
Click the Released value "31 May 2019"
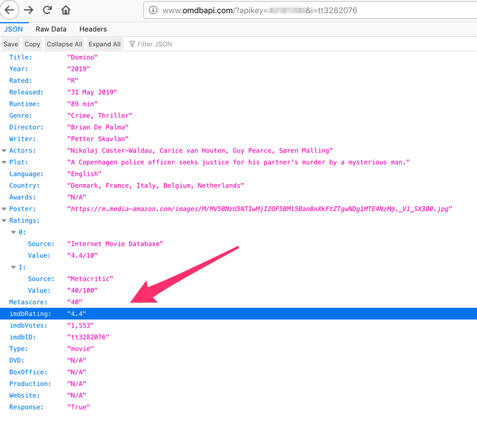92,92
